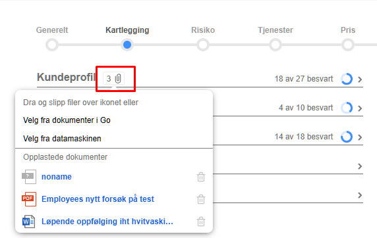Select the Tjenester step circle

pyautogui.click(x=275, y=45)
